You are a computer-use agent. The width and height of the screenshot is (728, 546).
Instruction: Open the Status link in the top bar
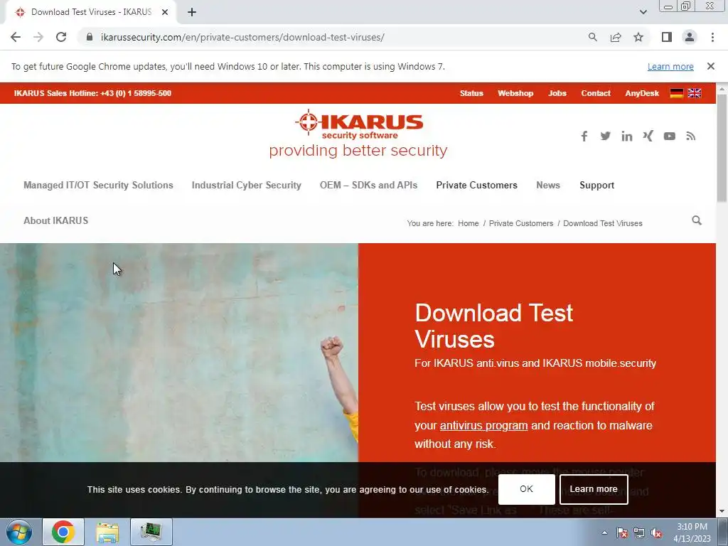[x=471, y=93]
